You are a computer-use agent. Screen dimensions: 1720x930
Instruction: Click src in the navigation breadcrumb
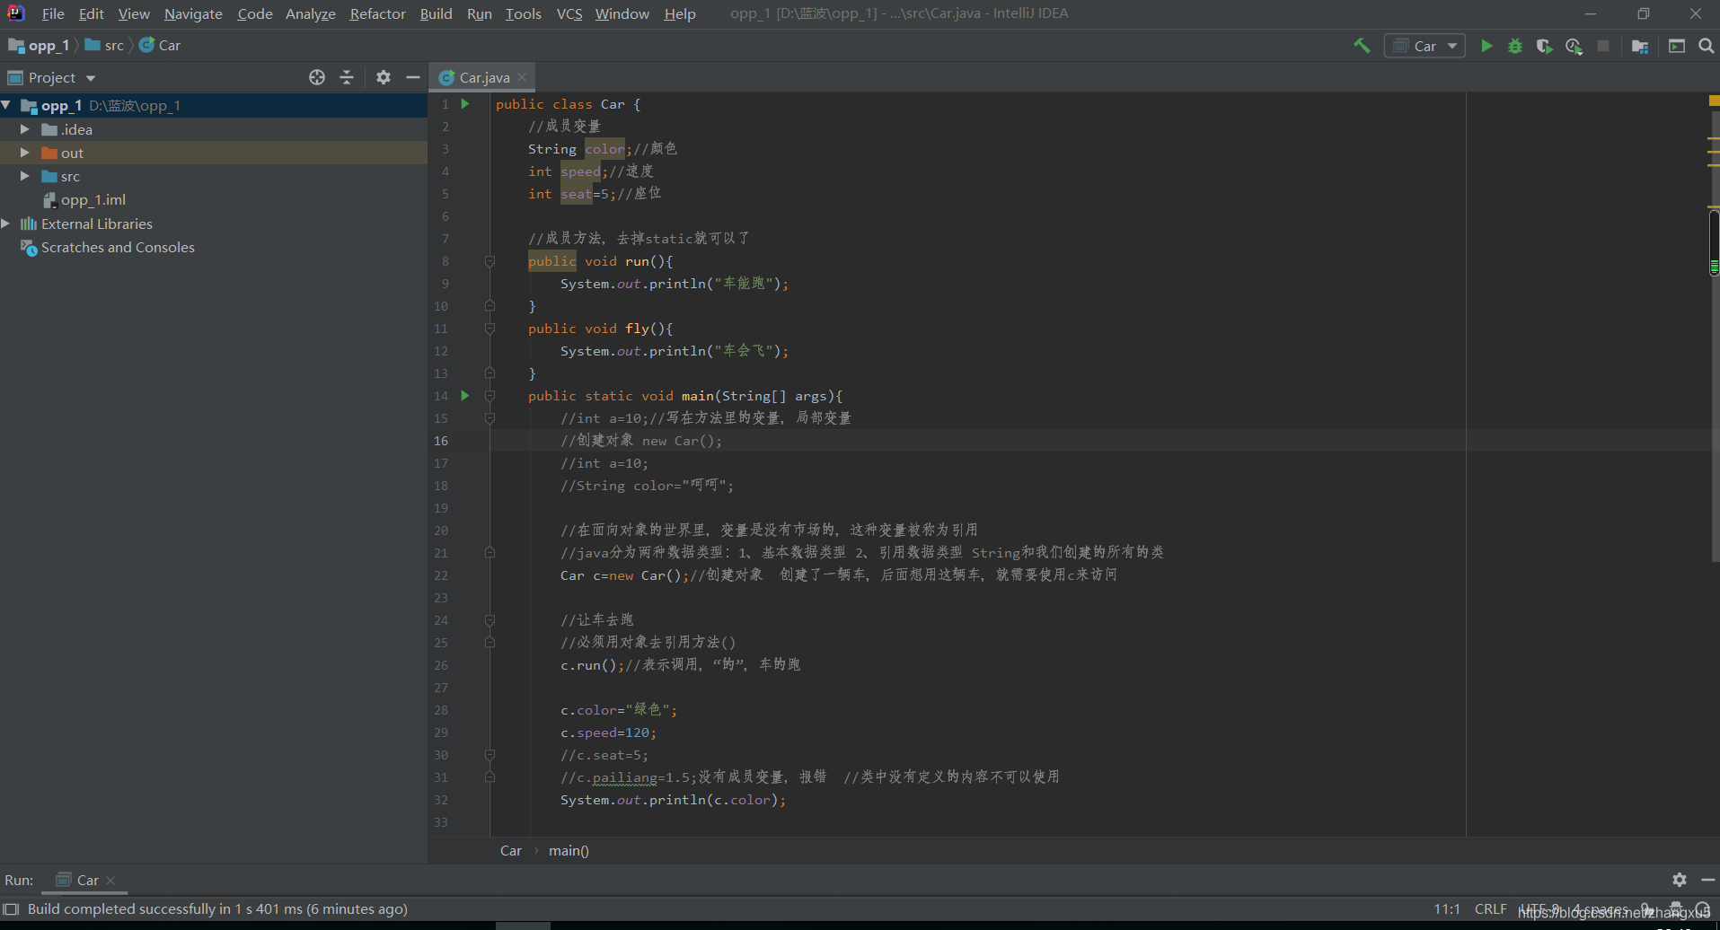105,45
